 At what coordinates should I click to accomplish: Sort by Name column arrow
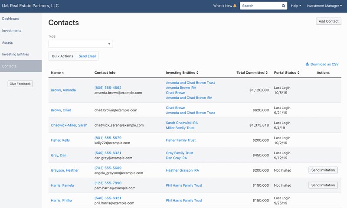pos(63,73)
